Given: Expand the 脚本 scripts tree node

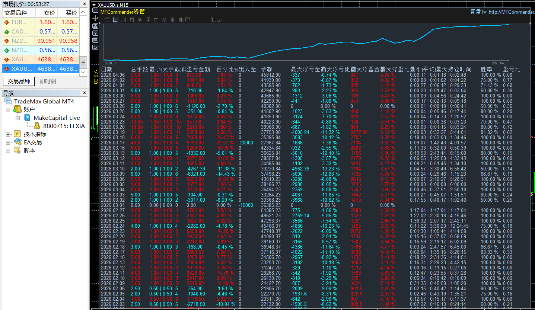Looking at the screenshot, I should (8, 150).
